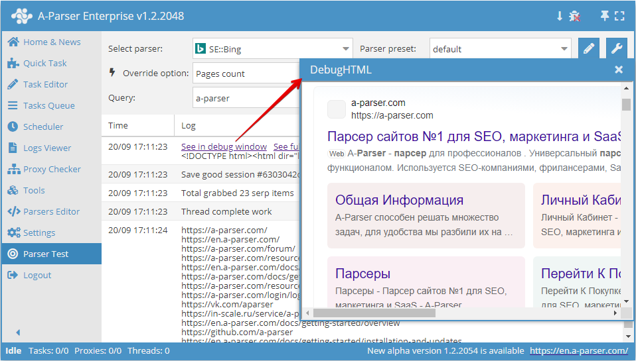Click the A-Parser logo icon
The image size is (636, 361).
point(21,16)
